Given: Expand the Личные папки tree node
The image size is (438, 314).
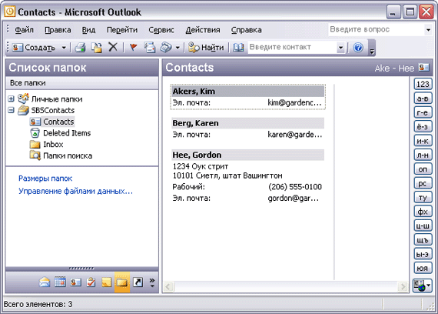Looking at the screenshot, I should point(12,99).
